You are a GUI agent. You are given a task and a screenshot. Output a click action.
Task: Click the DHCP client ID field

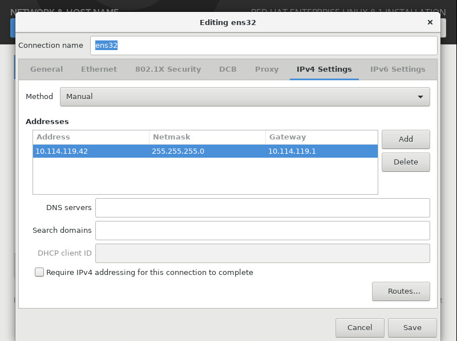(x=262, y=253)
